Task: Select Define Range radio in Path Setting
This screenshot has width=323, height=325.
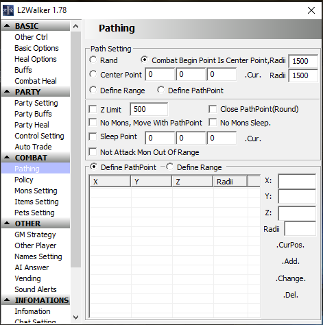Action: [x=93, y=90]
